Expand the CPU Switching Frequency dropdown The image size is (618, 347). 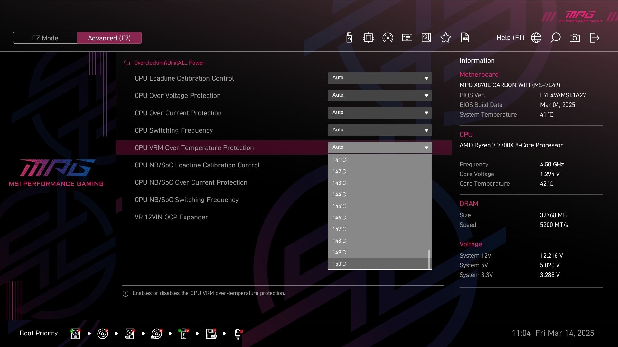pyautogui.click(x=379, y=130)
